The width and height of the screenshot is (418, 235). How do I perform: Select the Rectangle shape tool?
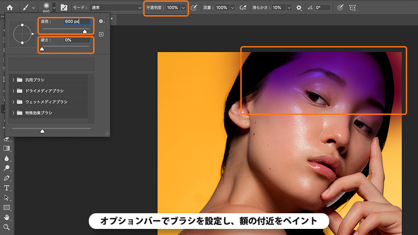tap(7, 208)
